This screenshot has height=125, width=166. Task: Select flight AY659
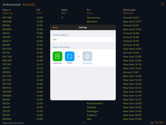click(x=6, y=107)
